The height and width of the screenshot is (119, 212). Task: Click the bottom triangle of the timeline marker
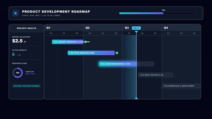[136, 98]
